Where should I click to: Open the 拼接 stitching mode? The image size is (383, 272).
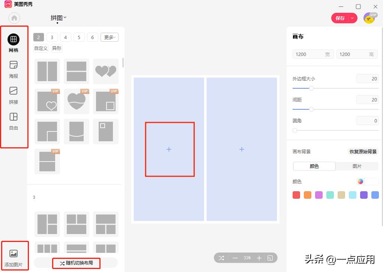14,91
